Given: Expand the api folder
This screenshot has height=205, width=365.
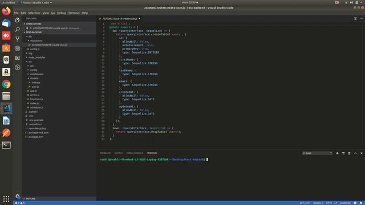Looking at the screenshot, I should [32, 66].
